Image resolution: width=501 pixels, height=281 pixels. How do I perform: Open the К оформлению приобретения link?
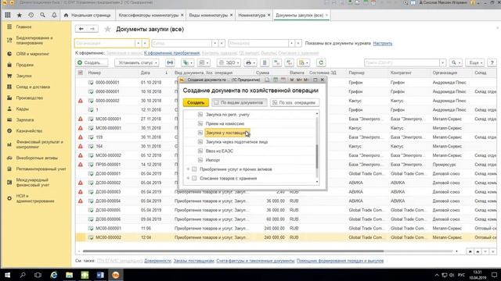pyautogui.click(x=172, y=53)
